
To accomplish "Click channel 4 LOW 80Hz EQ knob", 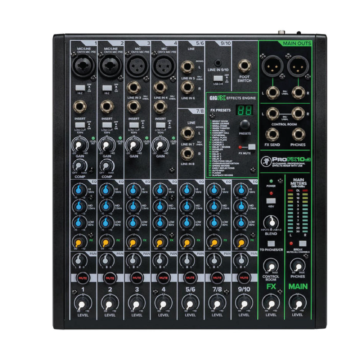I will [x=160, y=222].
